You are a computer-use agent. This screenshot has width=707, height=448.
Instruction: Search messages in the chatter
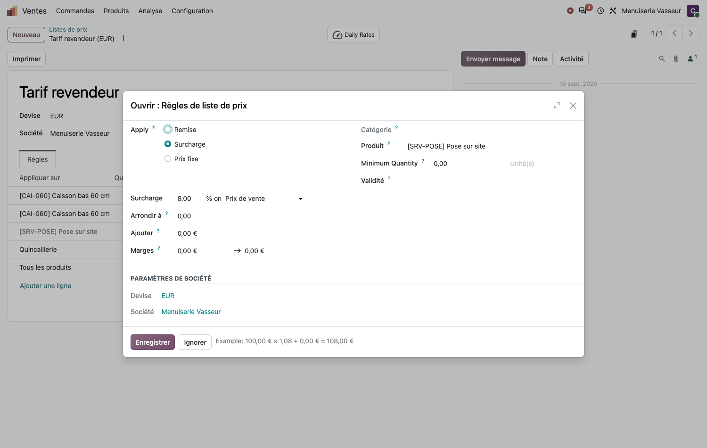[x=662, y=59]
